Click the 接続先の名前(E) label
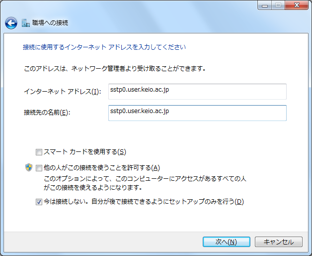 click(47, 113)
